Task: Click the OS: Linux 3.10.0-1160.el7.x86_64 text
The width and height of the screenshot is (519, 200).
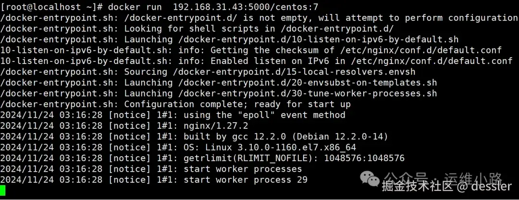Action: point(270,148)
